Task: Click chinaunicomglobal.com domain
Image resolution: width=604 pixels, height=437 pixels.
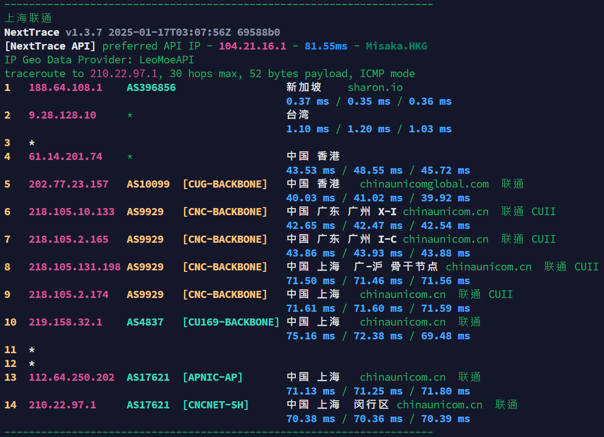Action: [x=424, y=184]
